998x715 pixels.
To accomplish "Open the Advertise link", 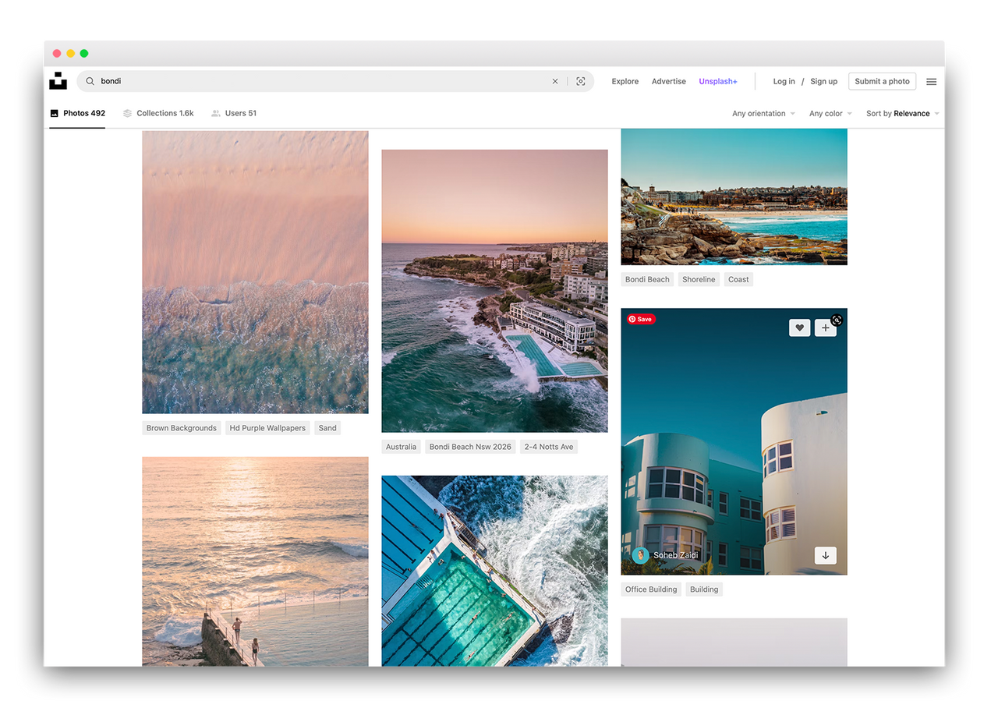I will point(669,81).
